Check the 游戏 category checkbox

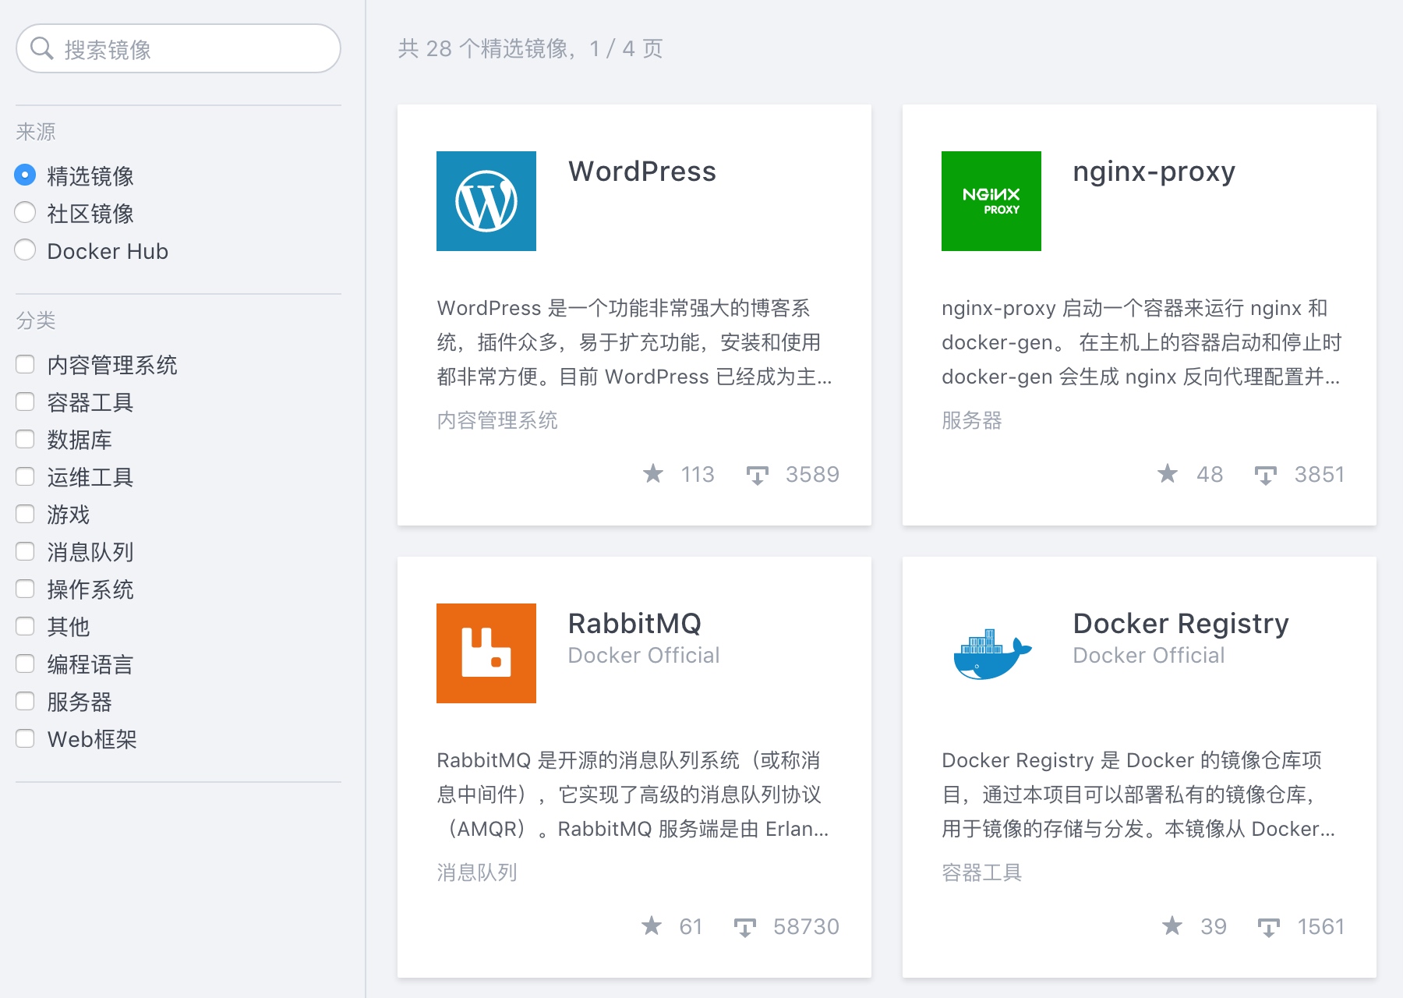[x=25, y=514]
